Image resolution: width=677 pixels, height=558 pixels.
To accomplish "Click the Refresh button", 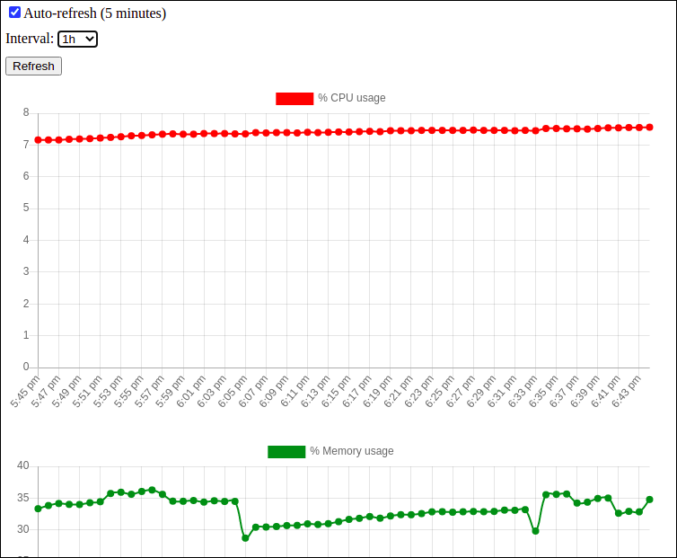I will tap(34, 66).
